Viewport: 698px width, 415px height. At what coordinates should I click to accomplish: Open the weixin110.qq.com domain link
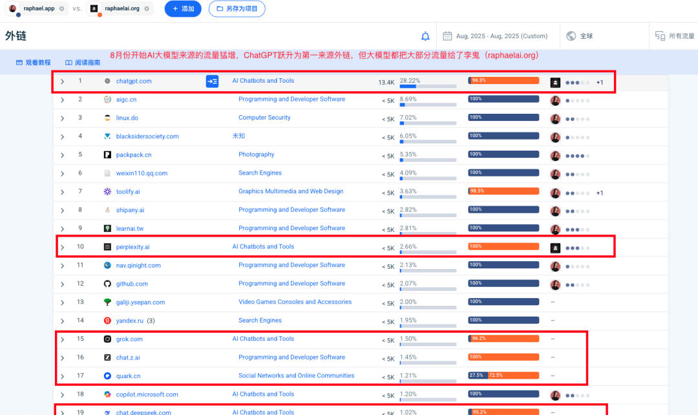click(x=142, y=173)
